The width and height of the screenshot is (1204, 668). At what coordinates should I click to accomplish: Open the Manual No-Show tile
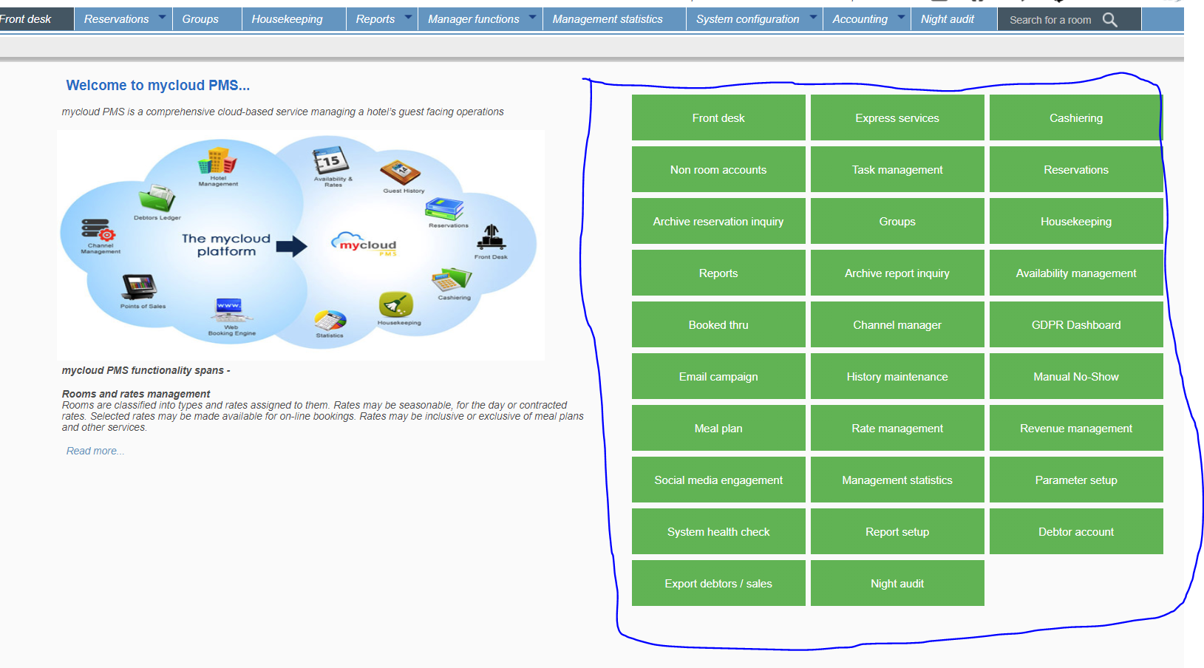tap(1076, 376)
